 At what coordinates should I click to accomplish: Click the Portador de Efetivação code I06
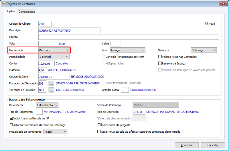pyautogui.click(x=42, y=83)
